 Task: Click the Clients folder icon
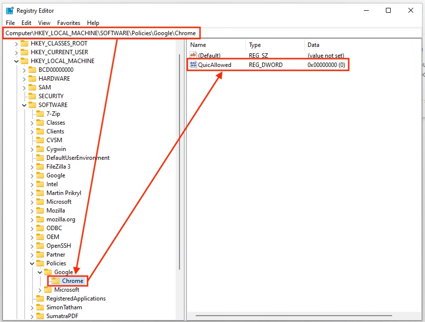click(x=40, y=131)
